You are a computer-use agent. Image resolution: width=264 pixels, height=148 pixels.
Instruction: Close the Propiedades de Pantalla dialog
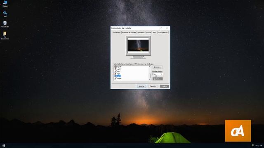(x=167, y=28)
